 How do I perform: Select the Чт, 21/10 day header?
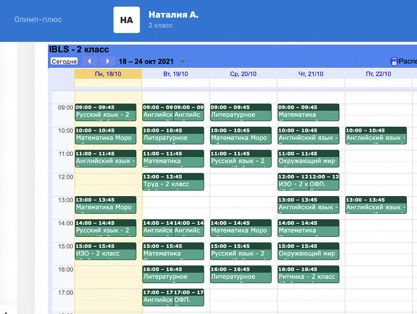click(x=311, y=74)
